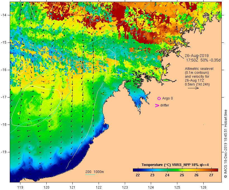Click longitude axis label 125
Viewport: 229px width, 190px height.
pos(177,187)
